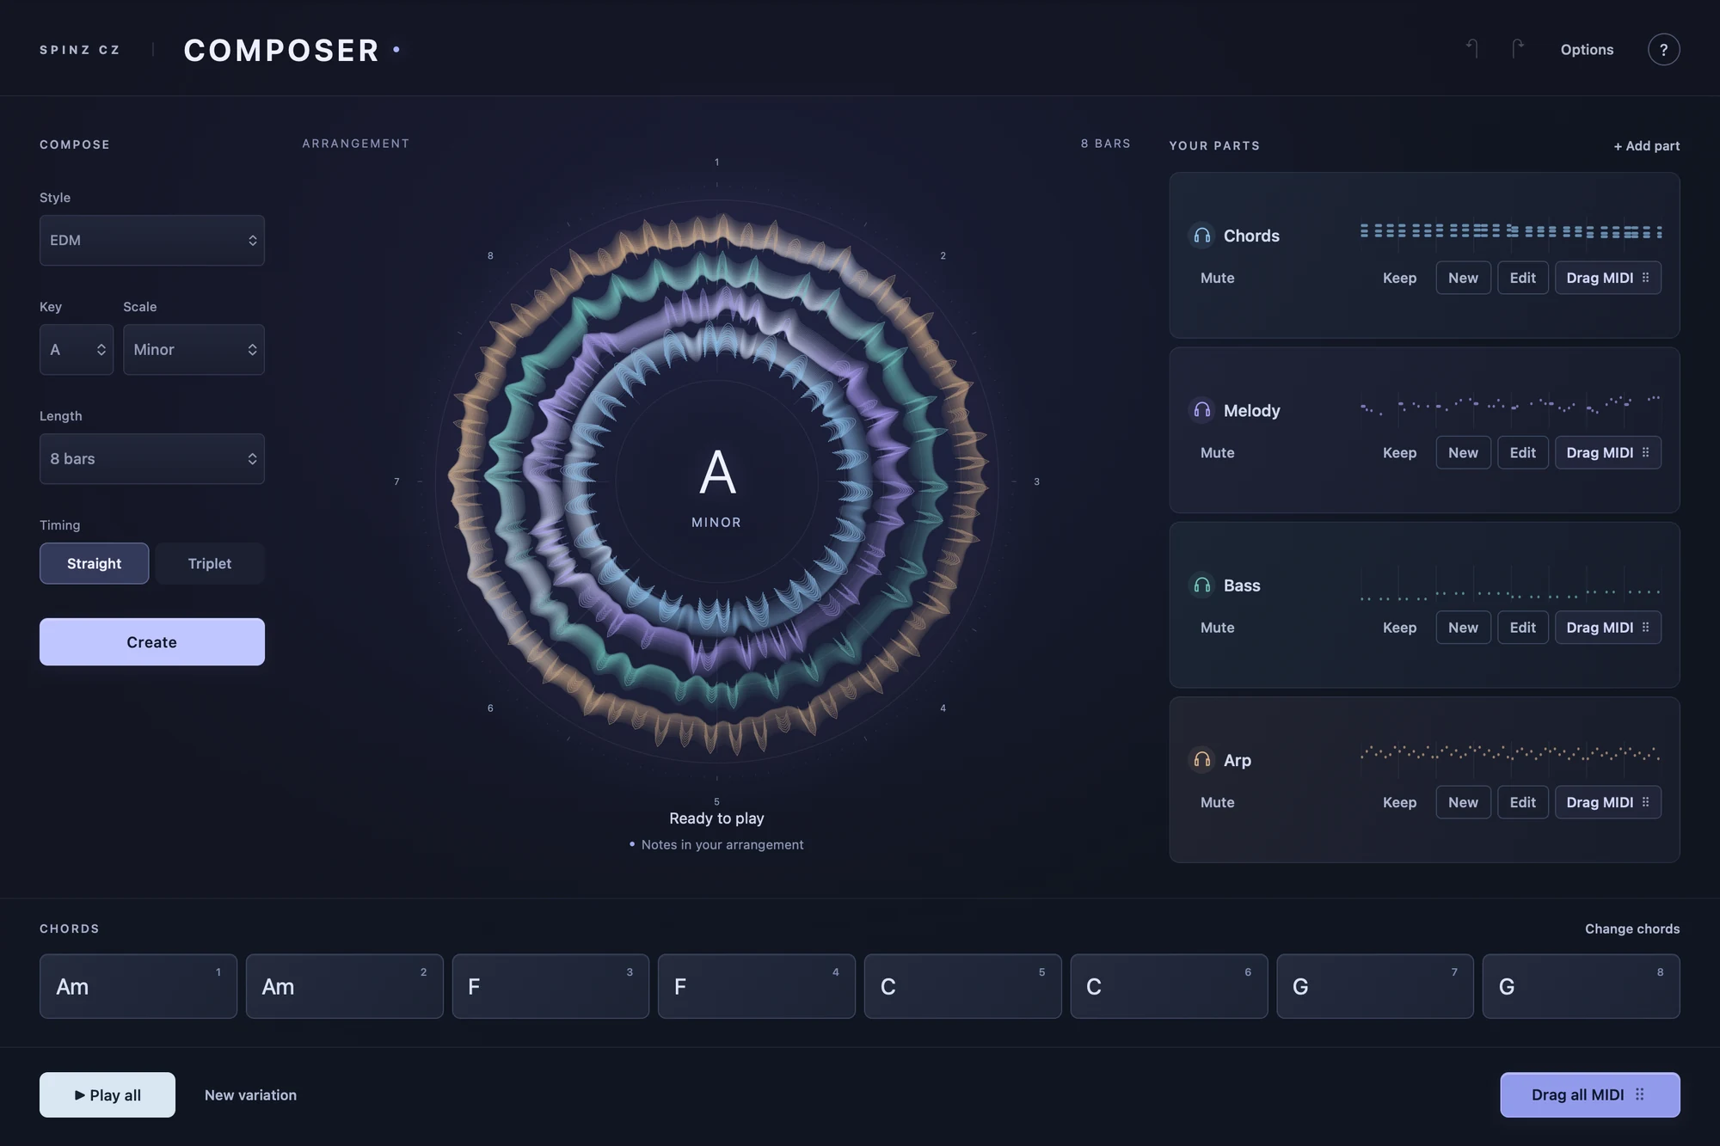
Task: Select Triplet timing
Action: (x=210, y=563)
